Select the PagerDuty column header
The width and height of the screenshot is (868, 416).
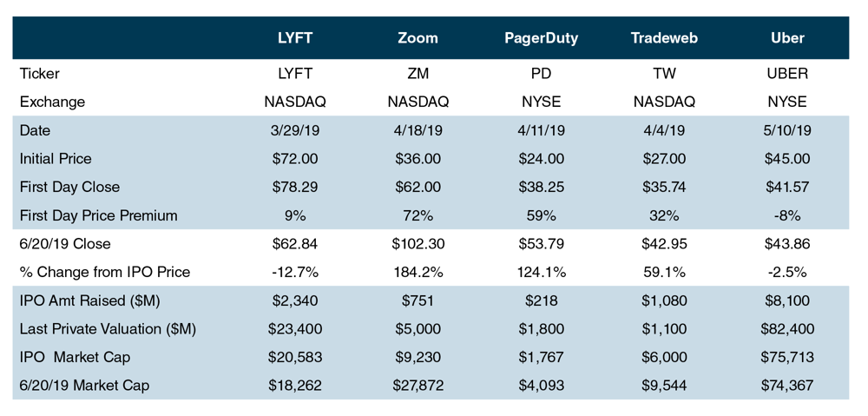[541, 38]
